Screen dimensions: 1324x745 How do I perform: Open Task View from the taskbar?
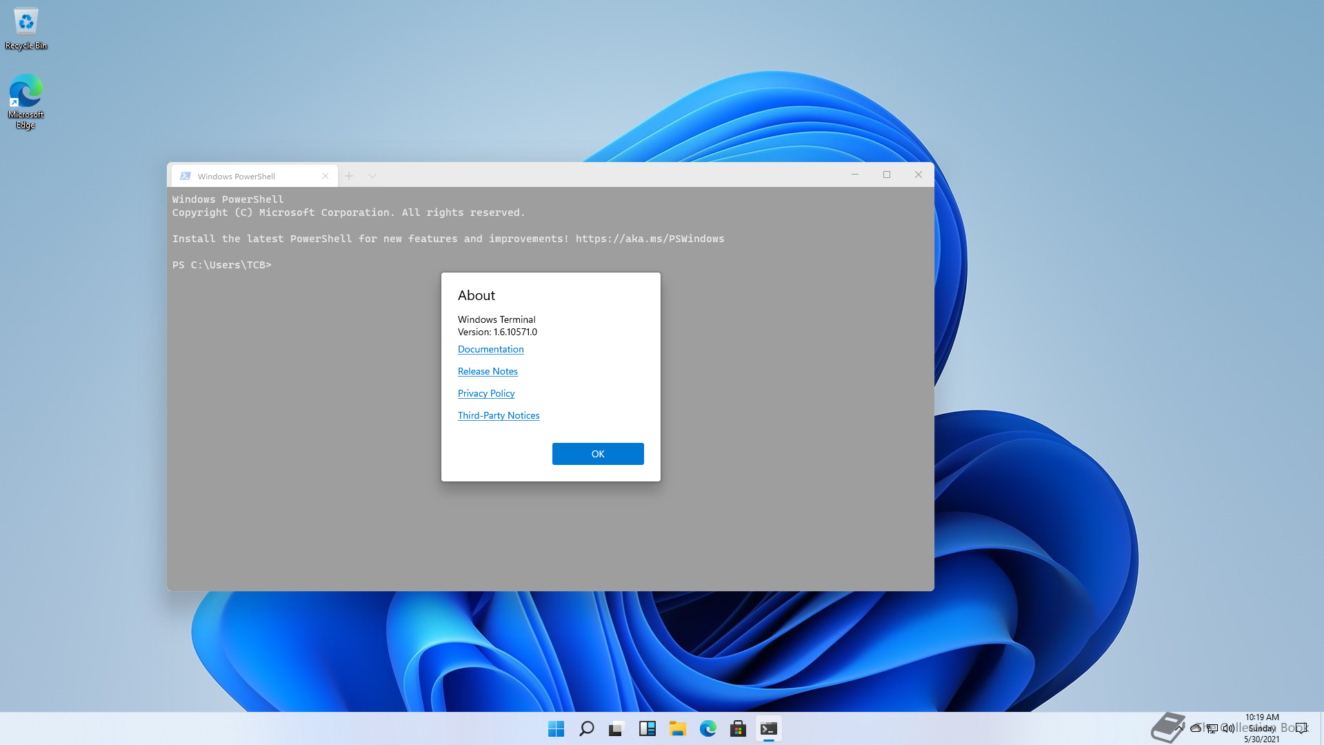pos(616,728)
